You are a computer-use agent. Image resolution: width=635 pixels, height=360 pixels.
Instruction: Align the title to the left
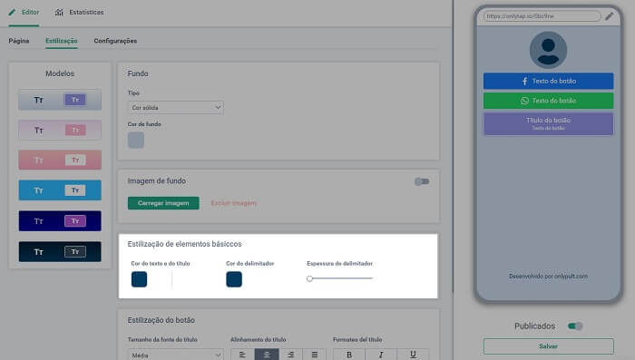pos(242,355)
